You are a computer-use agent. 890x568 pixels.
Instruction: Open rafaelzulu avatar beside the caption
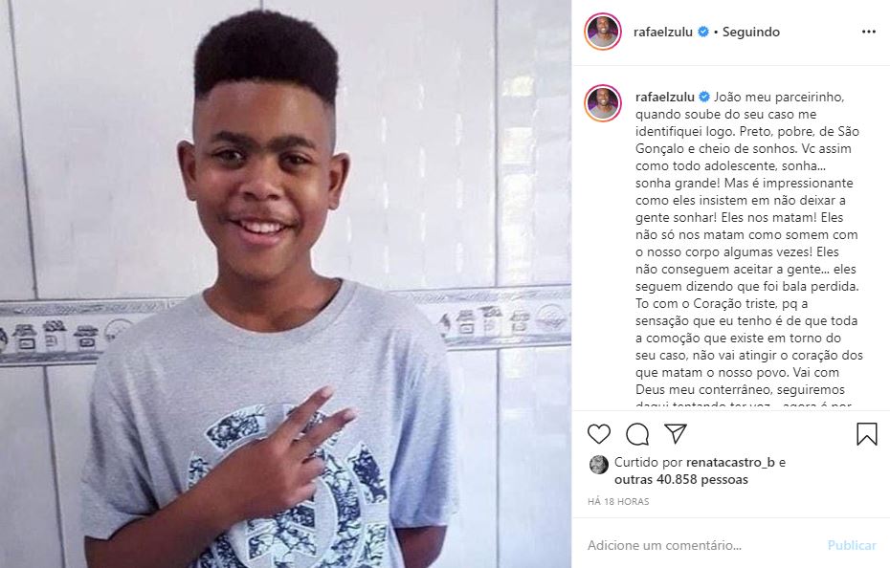tap(603, 103)
